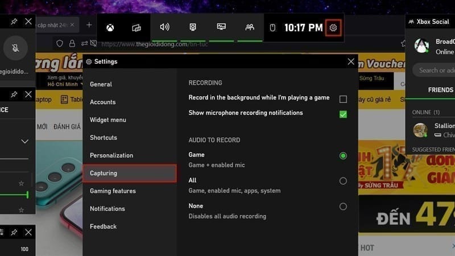Close the Settings dialog with X
This screenshot has height=256, width=455.
click(351, 61)
